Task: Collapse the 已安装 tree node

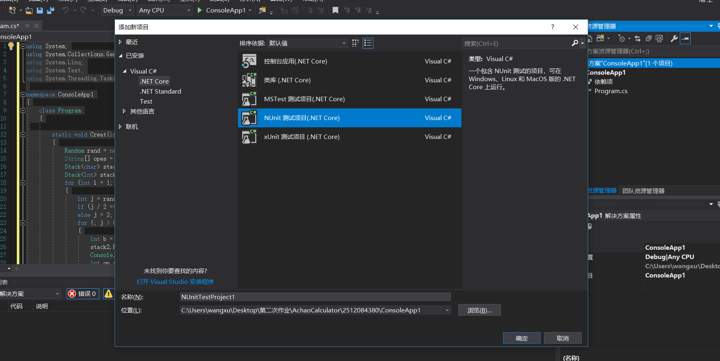Action: pyautogui.click(x=120, y=56)
